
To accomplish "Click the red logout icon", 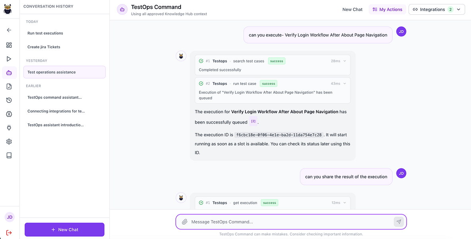I will (x=9, y=233).
